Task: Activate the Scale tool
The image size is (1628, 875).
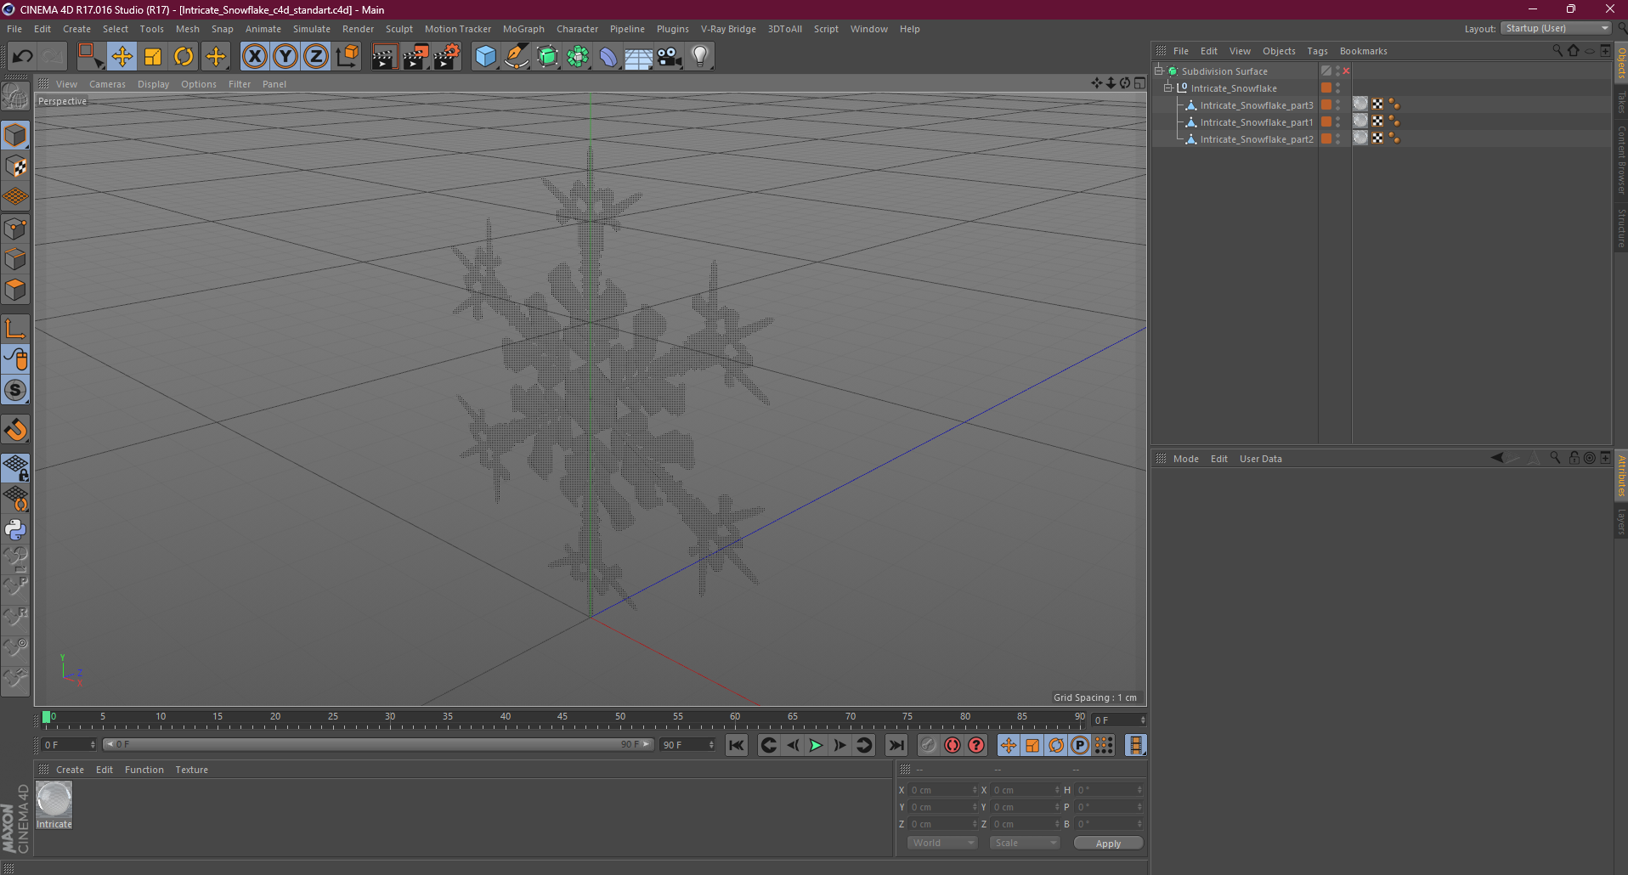Action: pos(153,57)
